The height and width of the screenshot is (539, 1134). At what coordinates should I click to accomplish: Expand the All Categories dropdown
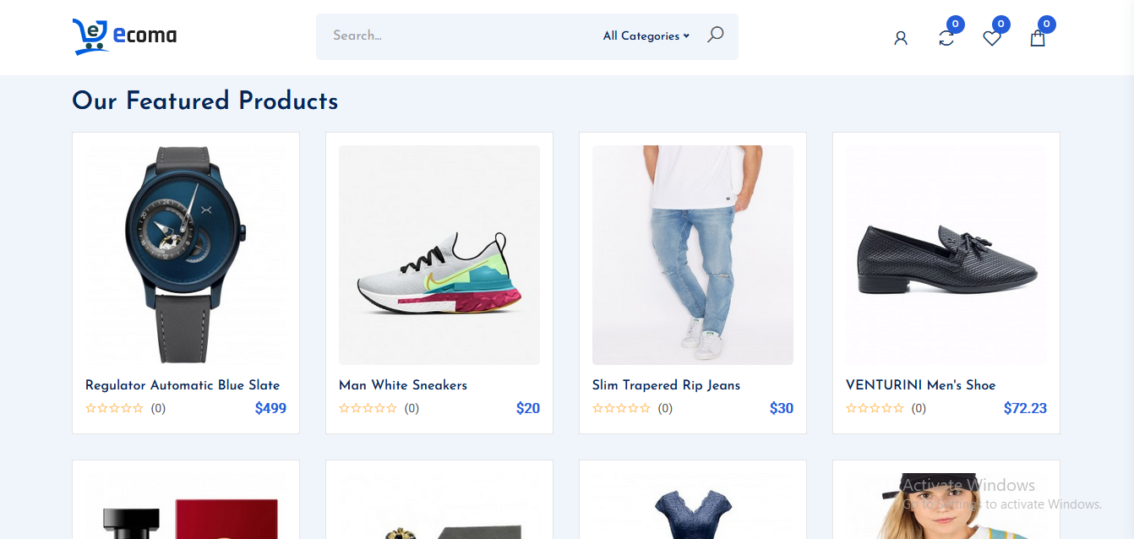click(x=646, y=35)
